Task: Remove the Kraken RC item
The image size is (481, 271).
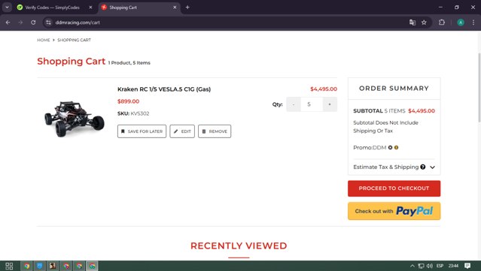Action: point(215,131)
